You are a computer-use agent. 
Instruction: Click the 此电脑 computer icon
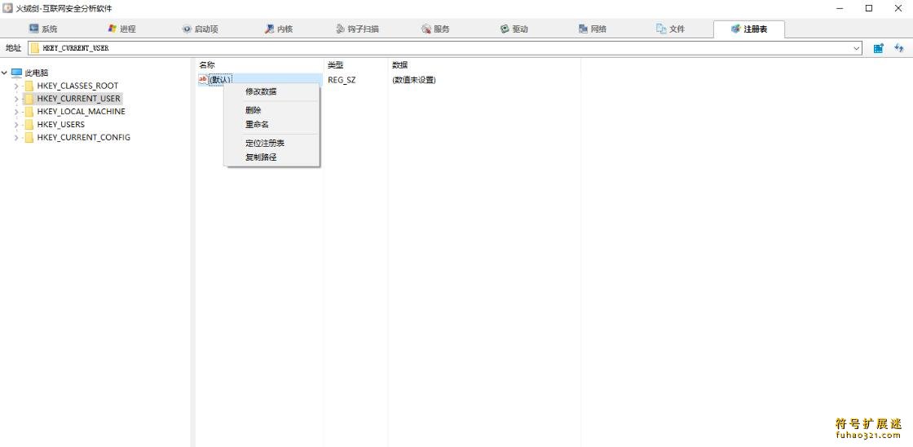[16, 73]
